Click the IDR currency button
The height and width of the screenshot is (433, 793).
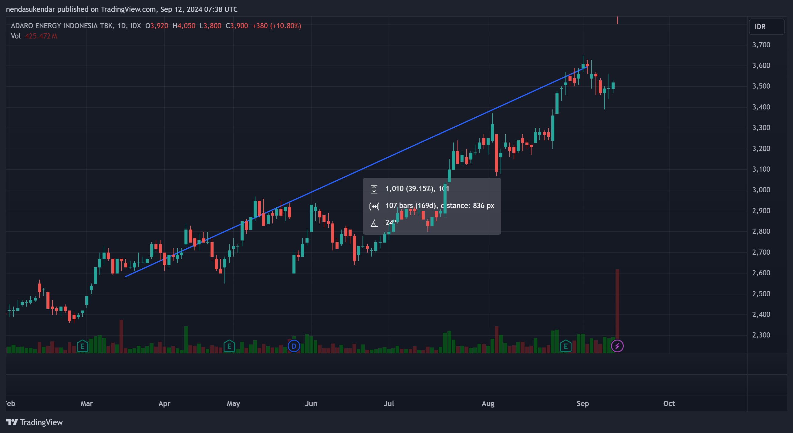pos(766,27)
